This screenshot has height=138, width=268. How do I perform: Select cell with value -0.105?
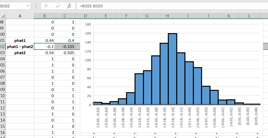[x=65, y=47]
